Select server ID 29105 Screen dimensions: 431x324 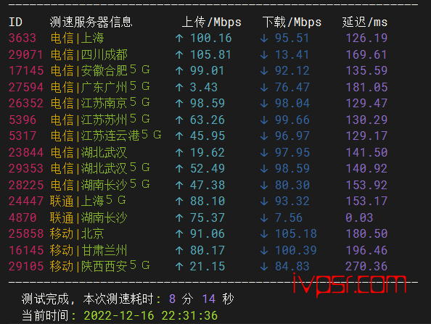click(26, 266)
